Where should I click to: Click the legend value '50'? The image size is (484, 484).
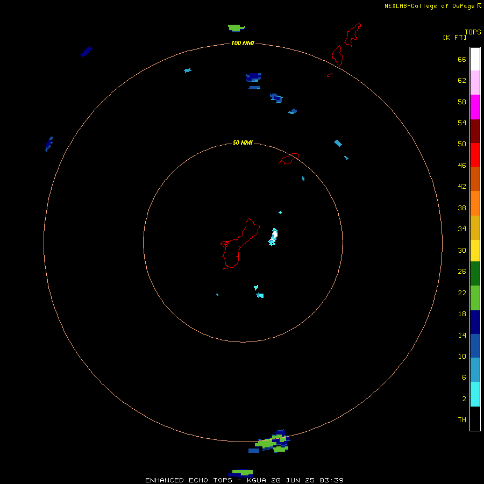(x=462, y=144)
